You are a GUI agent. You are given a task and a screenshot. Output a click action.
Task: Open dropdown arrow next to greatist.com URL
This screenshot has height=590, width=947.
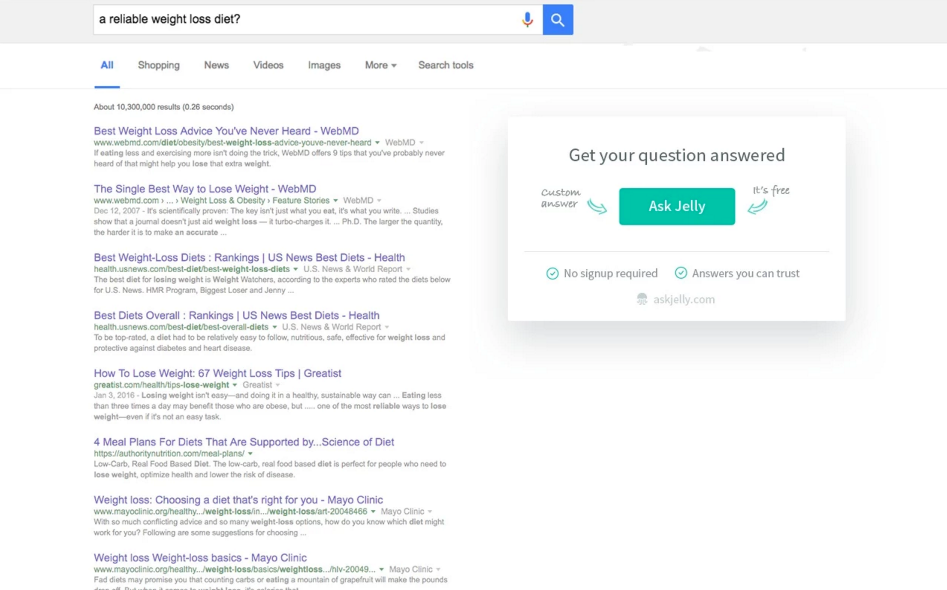click(235, 385)
